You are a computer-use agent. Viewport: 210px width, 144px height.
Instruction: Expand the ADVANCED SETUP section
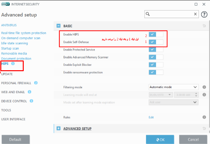pyautogui.click(x=59, y=128)
